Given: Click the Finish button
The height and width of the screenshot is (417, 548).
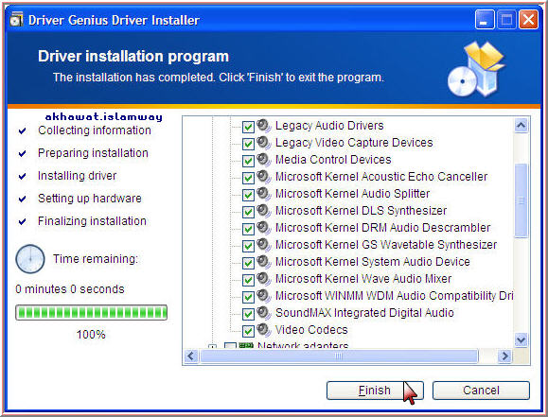Looking at the screenshot, I should click(375, 391).
